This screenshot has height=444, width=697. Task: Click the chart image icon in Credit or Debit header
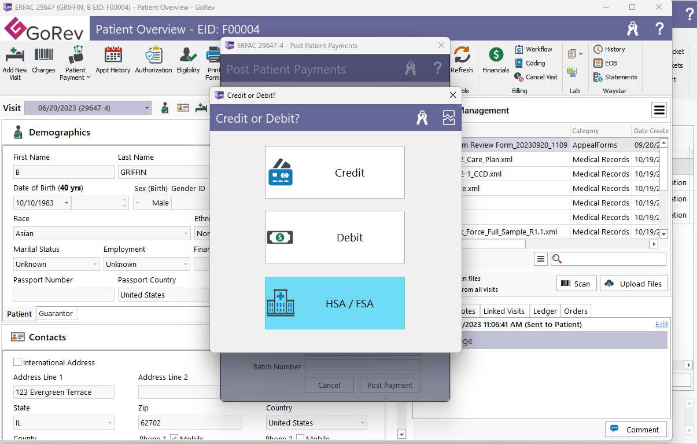coord(449,118)
